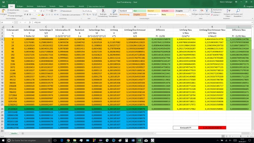Click the Undo arrow in title bar
254x143 pixels.
pyautogui.click(x=7, y=2)
